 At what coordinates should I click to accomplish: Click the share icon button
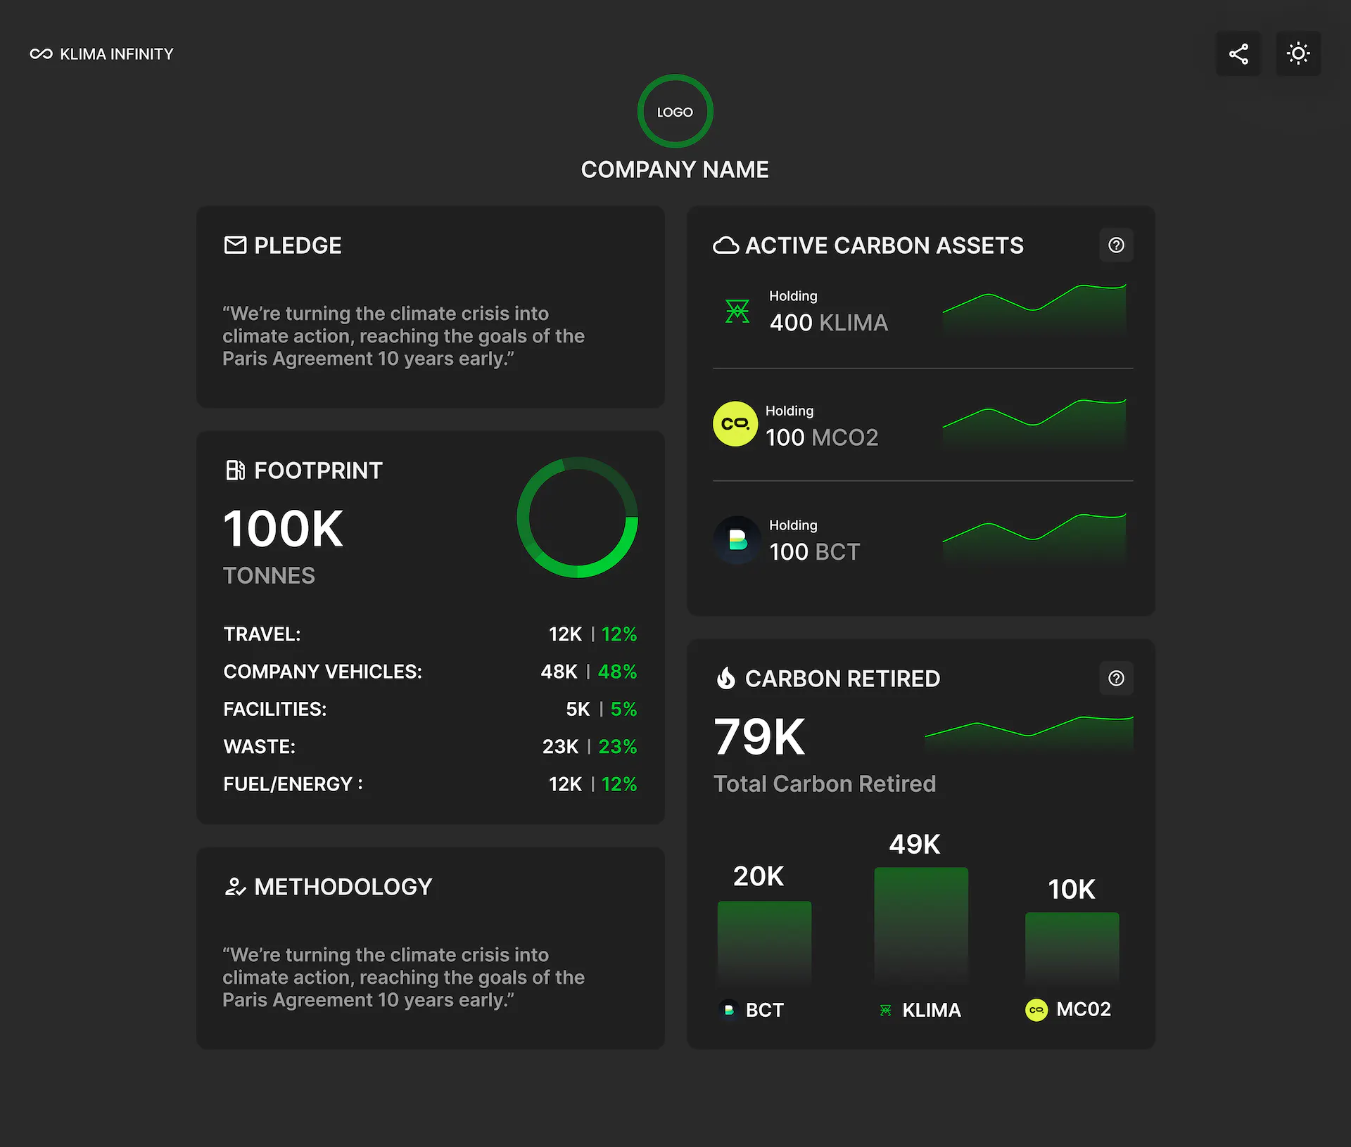pos(1238,53)
